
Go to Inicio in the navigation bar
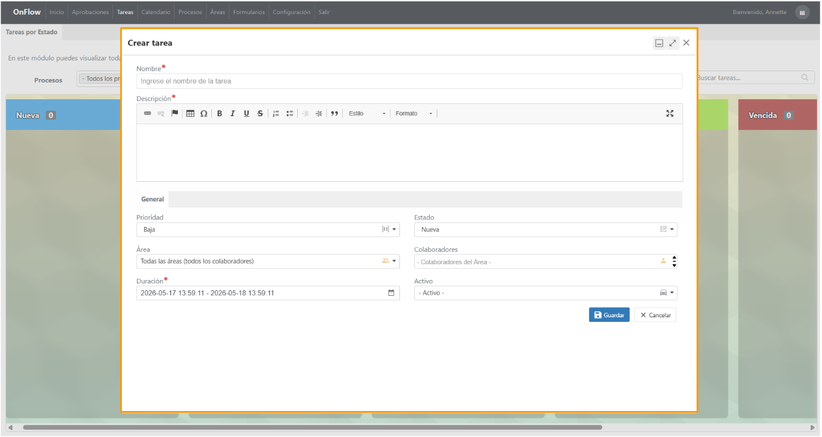[x=56, y=12]
